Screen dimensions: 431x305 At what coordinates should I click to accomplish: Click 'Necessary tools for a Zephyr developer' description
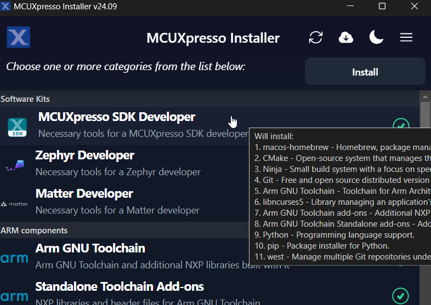point(118,172)
